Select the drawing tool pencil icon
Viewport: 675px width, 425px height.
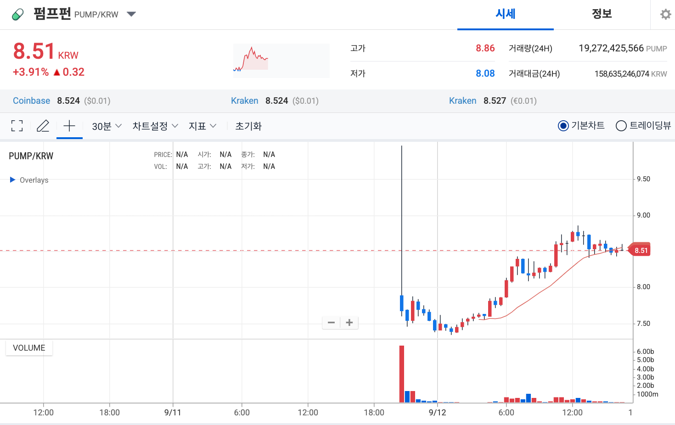coord(43,125)
